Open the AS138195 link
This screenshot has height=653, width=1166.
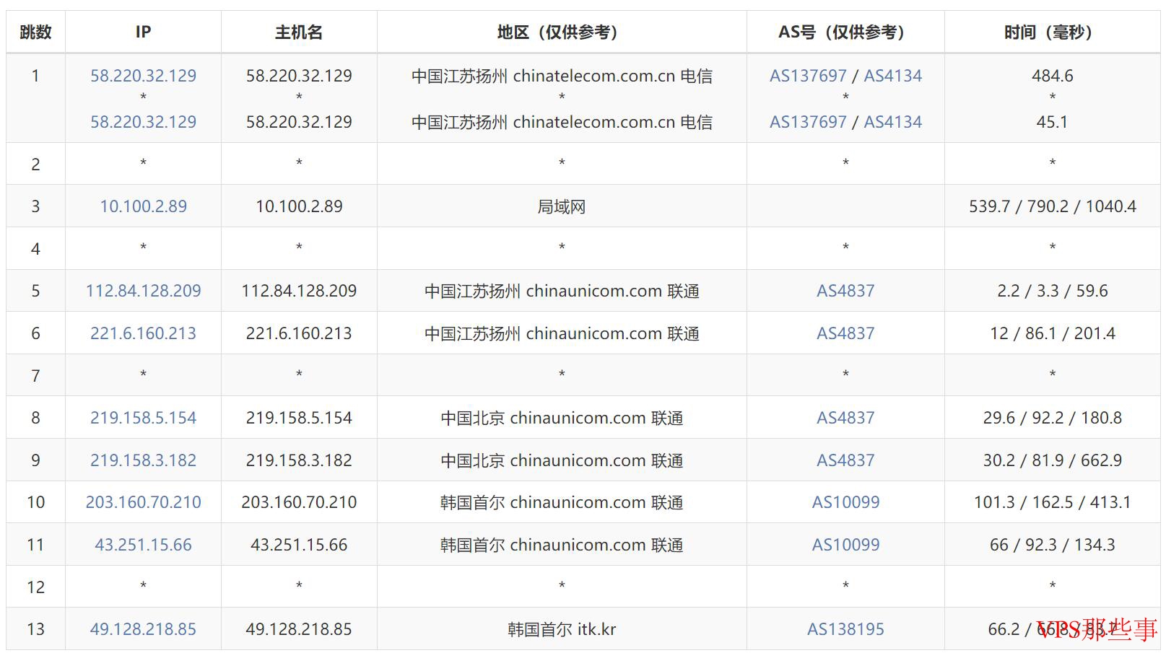tap(845, 629)
